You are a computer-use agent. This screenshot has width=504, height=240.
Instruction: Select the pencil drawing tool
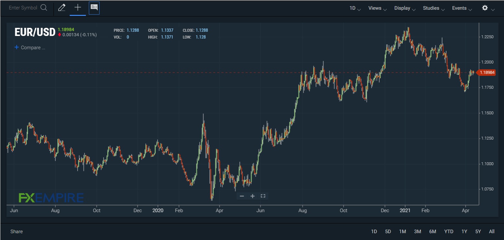[62, 8]
